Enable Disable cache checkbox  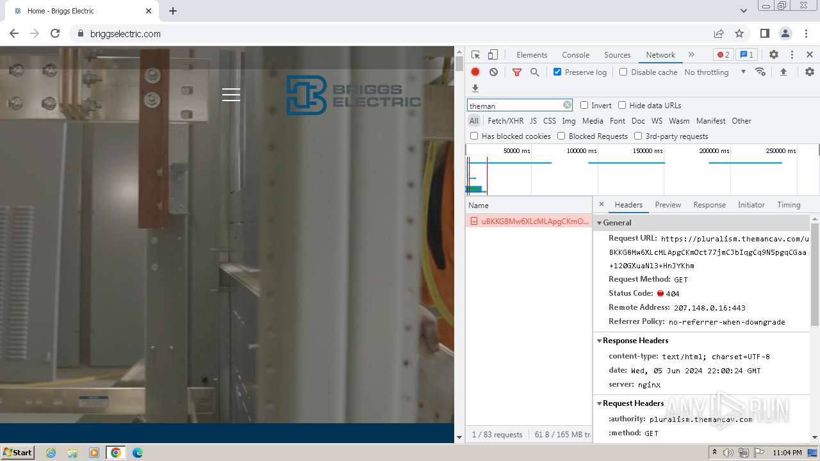tap(623, 72)
